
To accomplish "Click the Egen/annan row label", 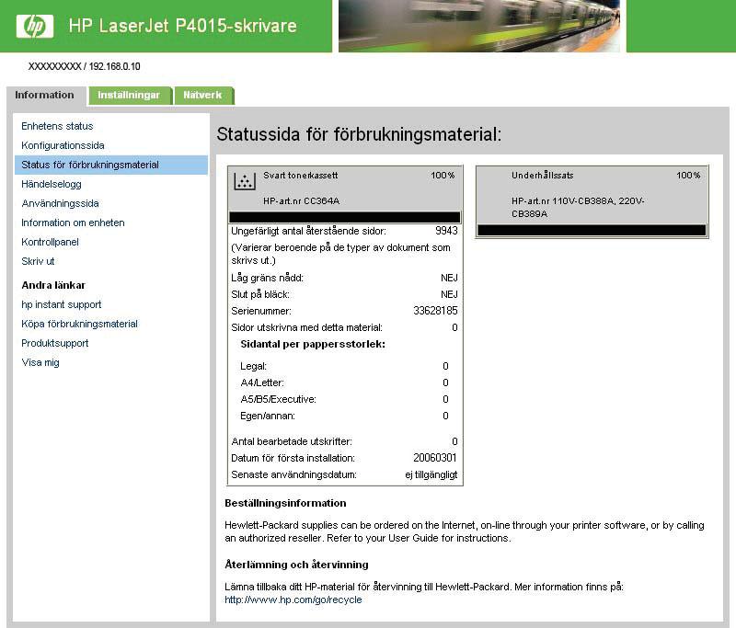I will 268,416.
